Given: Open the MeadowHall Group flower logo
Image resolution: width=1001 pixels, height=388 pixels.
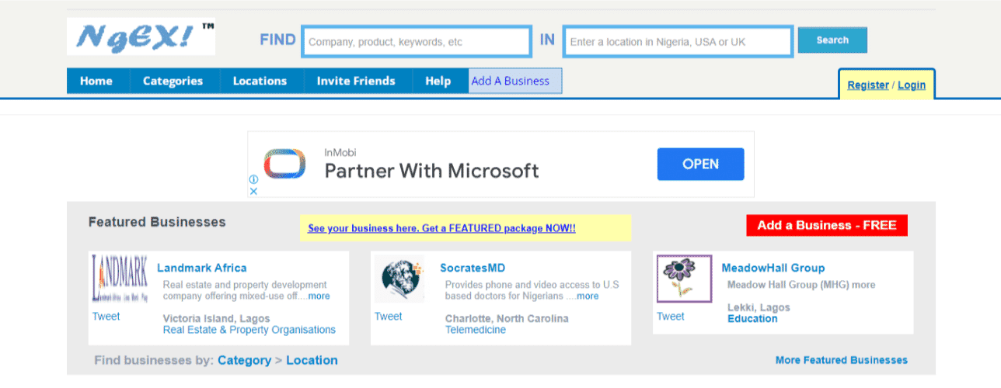Looking at the screenshot, I should [x=684, y=278].
